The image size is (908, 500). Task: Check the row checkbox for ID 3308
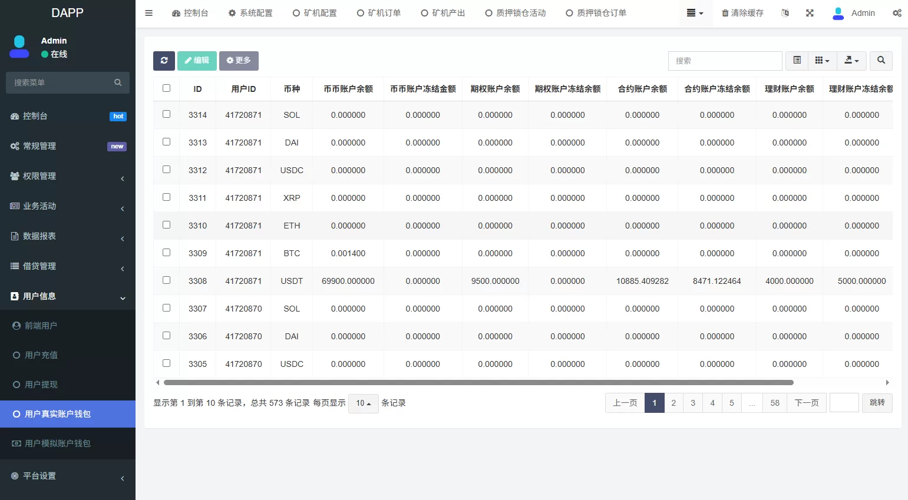click(x=167, y=280)
